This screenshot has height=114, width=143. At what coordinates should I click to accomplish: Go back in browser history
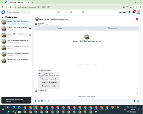(3, 7)
